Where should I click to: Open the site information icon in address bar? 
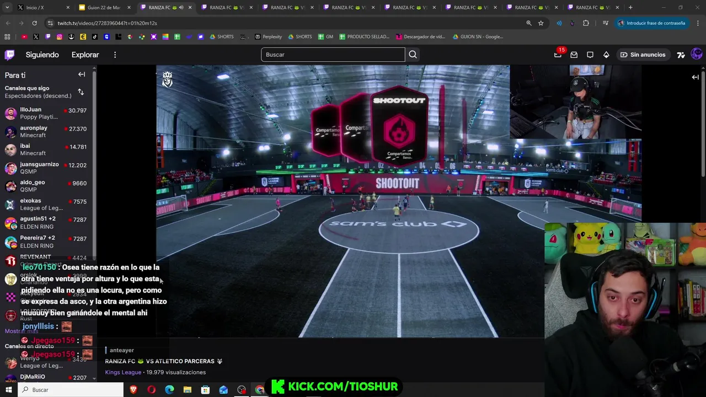tap(50, 23)
